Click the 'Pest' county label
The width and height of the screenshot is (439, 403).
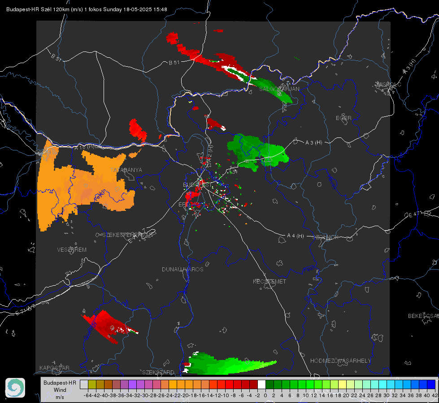coord(309,269)
